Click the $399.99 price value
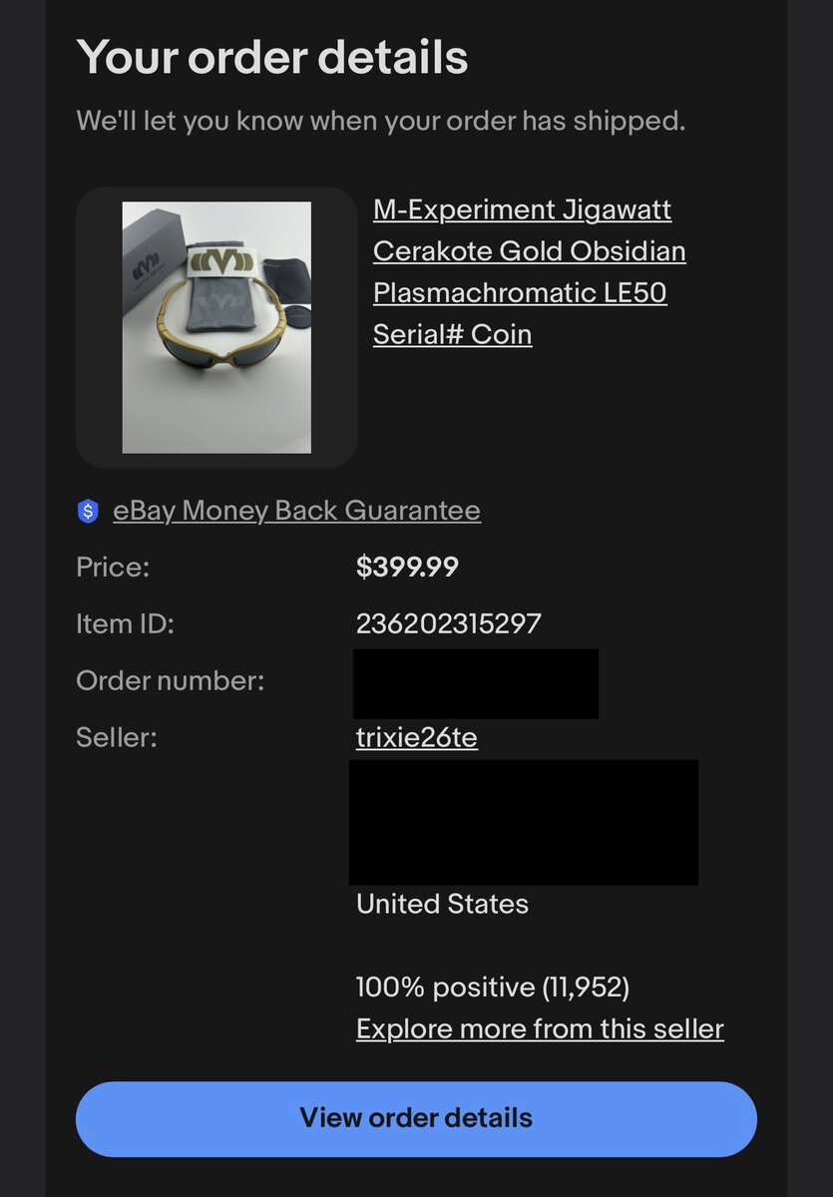Viewport: 833px width, 1197px height. point(407,568)
